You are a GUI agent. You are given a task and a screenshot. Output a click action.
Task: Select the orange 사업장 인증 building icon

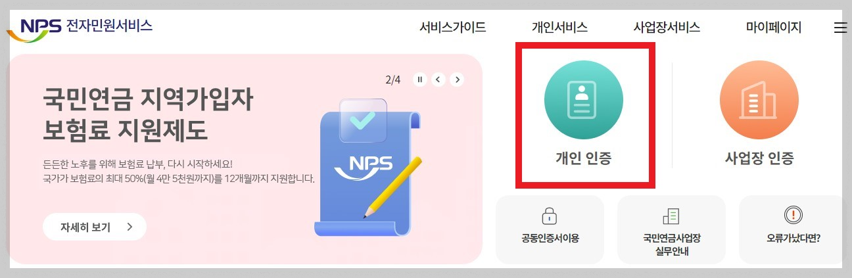(759, 99)
